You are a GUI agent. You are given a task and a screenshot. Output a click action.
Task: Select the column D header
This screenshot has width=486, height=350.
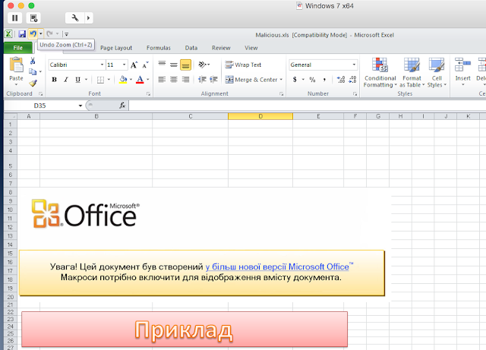[260, 116]
